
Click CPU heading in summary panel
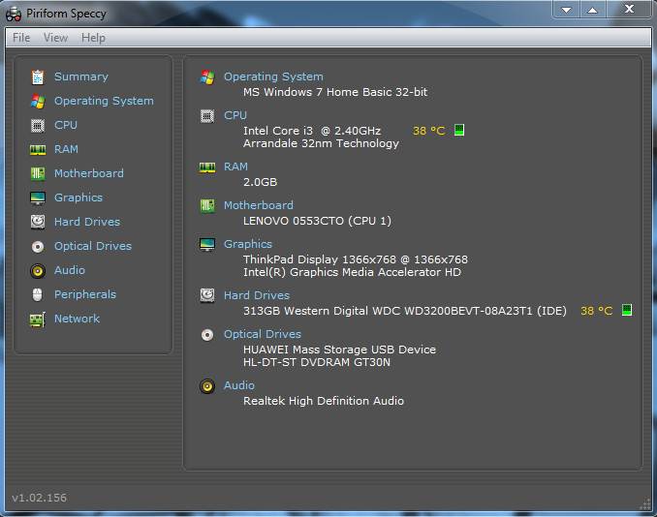235,115
